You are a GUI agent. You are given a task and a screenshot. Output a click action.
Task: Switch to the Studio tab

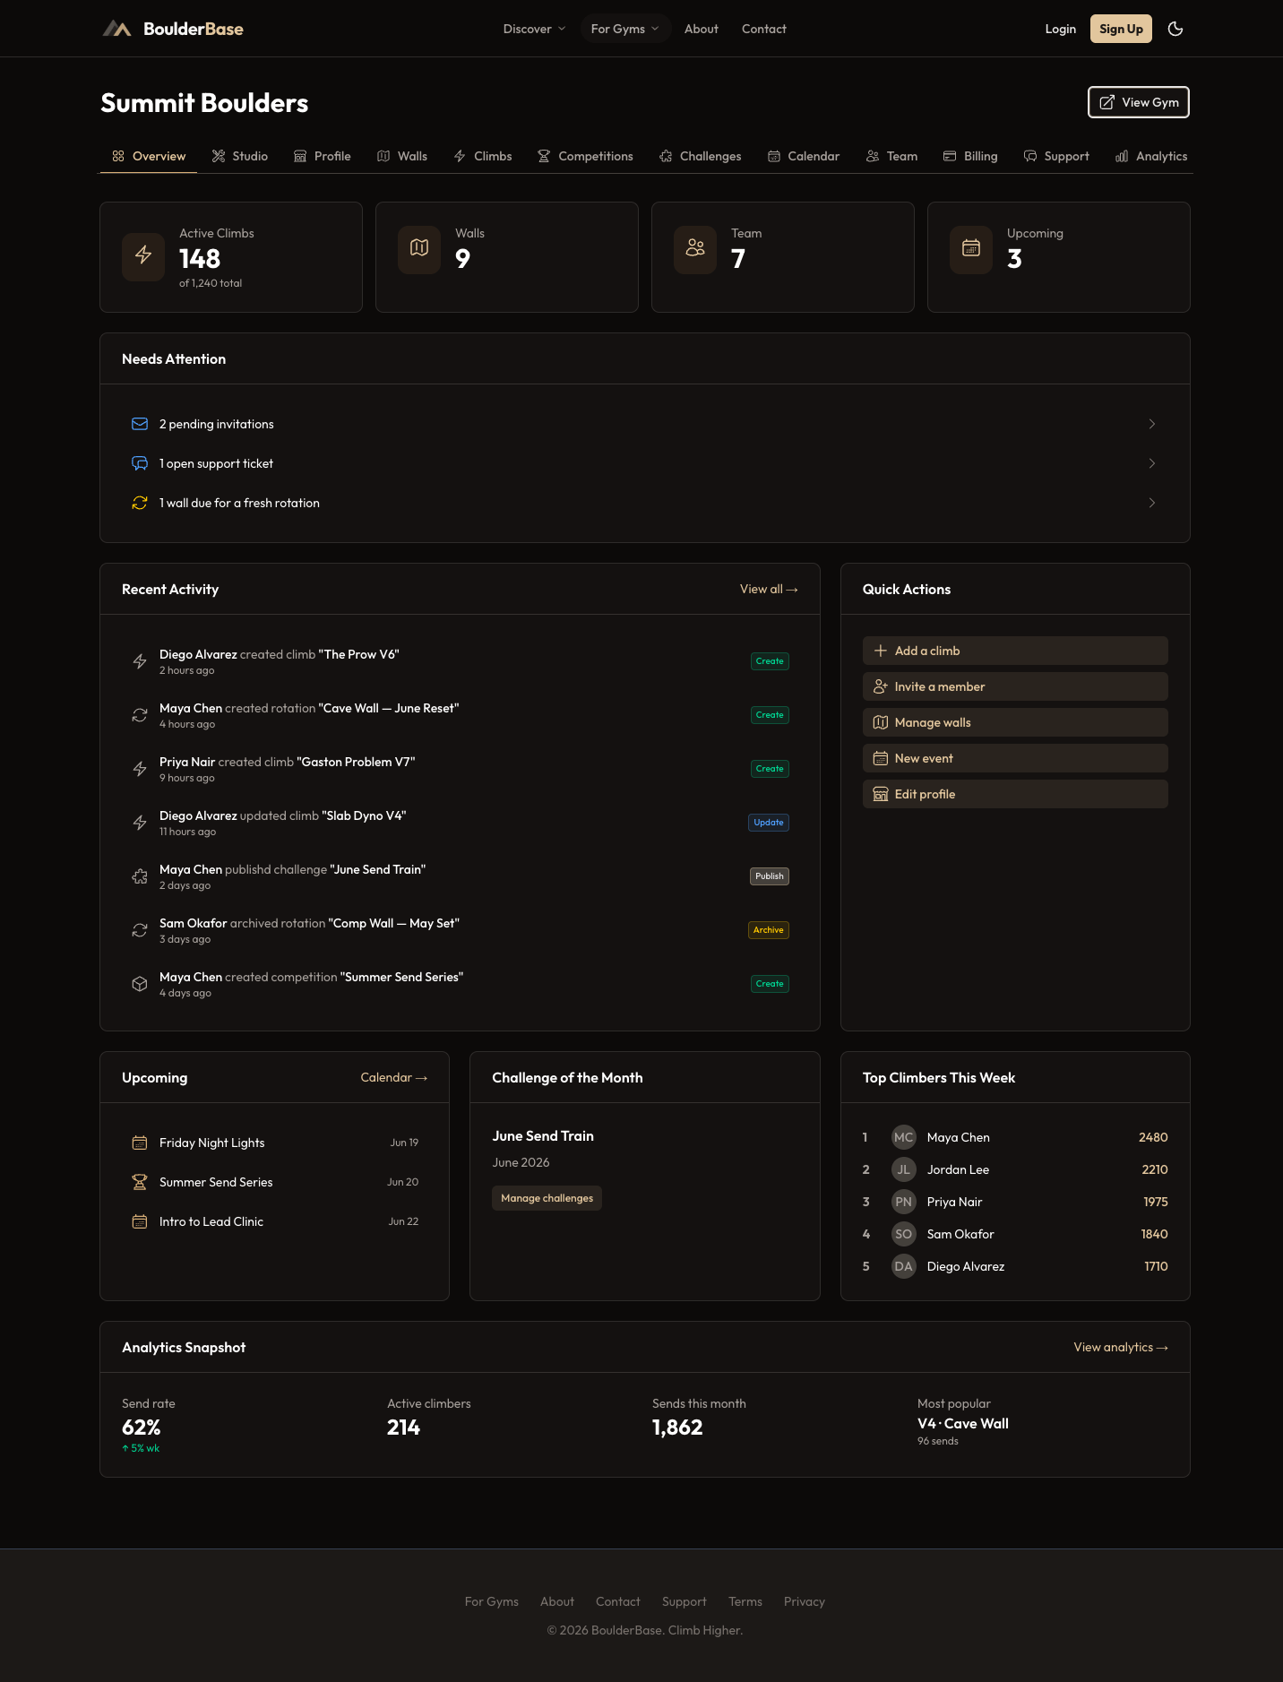(240, 156)
